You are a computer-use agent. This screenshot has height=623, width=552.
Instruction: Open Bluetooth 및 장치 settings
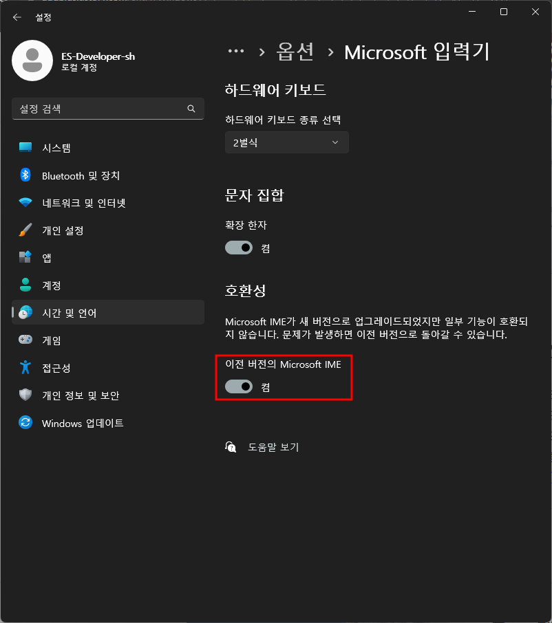[108, 175]
